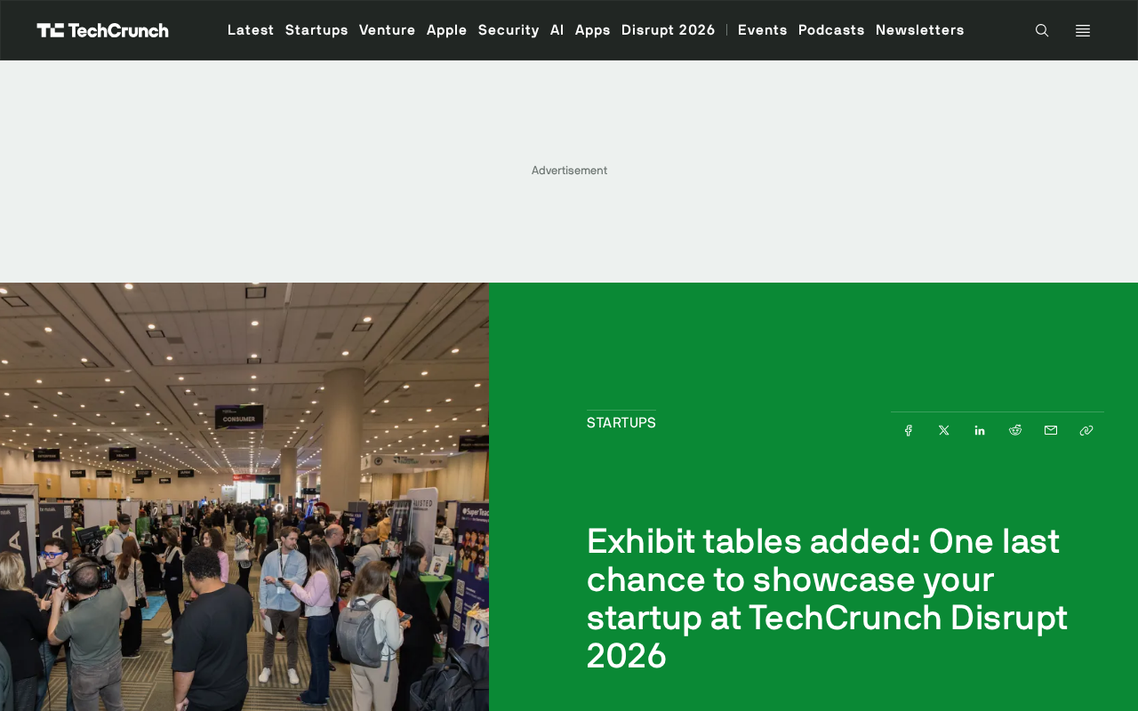Open the search icon in header

[x=1042, y=30]
